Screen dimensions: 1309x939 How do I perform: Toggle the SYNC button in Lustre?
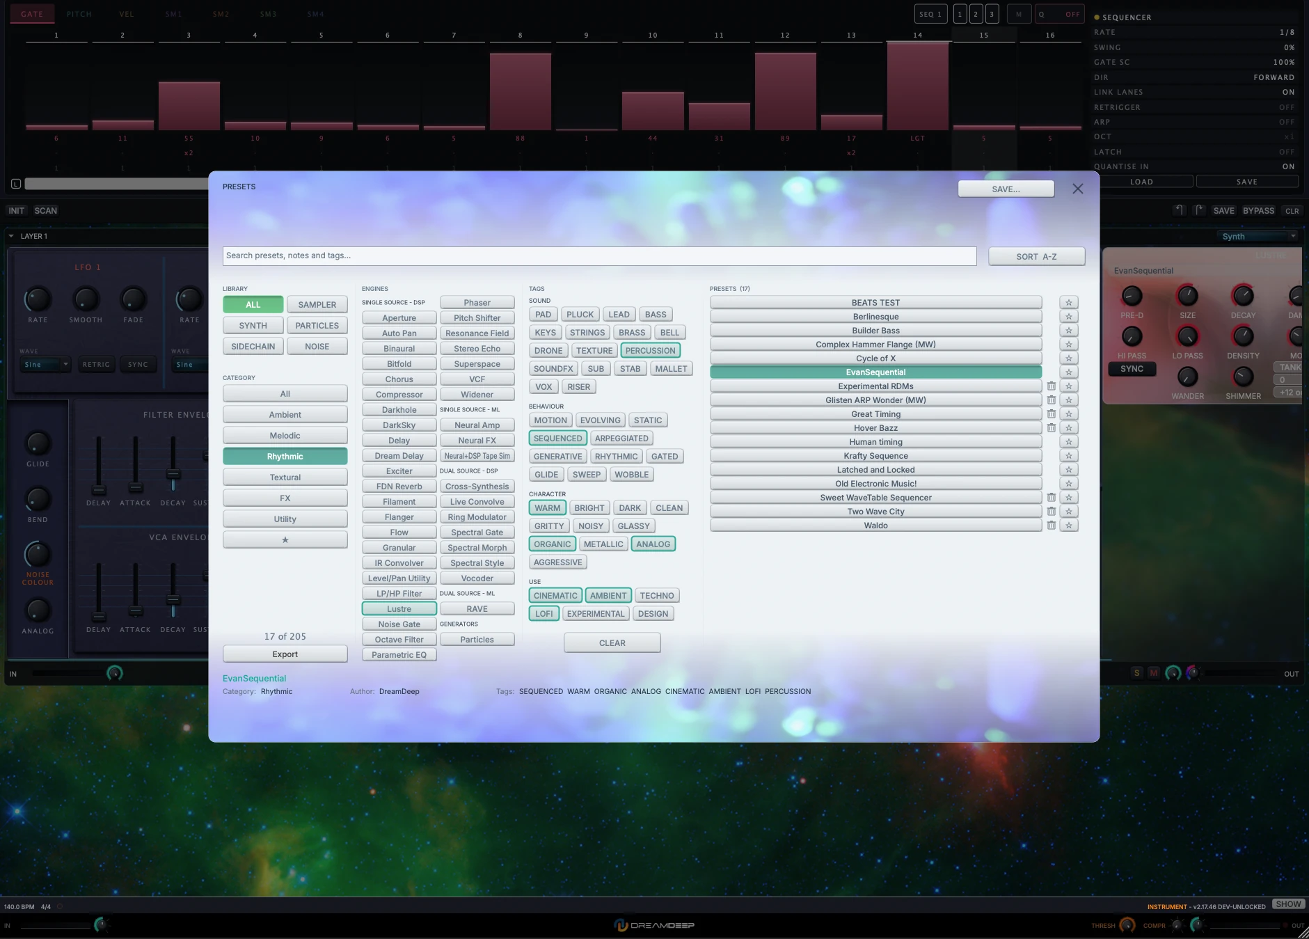point(1132,369)
